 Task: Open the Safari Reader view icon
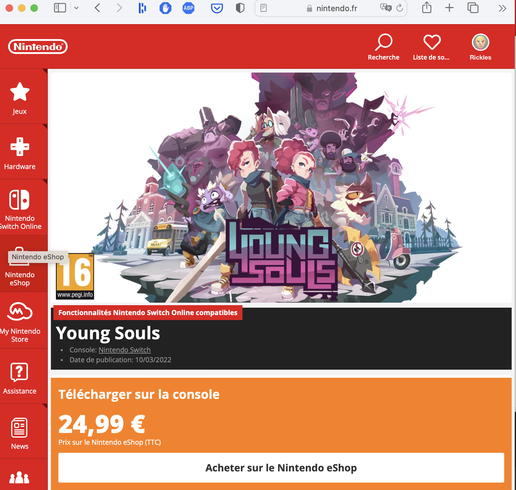point(264,8)
